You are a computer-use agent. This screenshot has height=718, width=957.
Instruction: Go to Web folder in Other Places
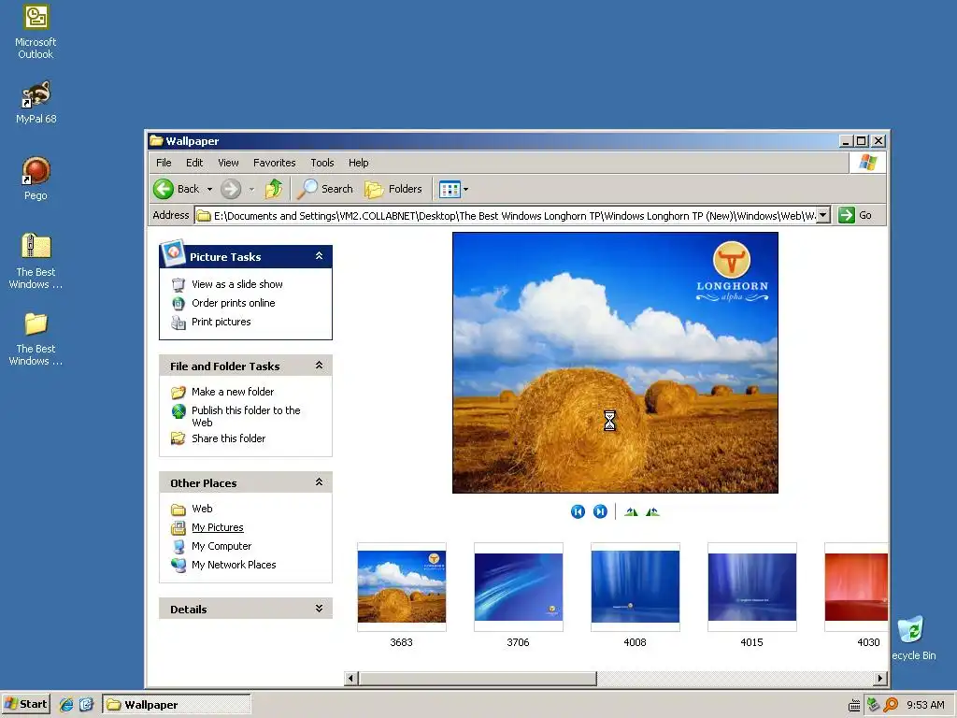coord(202,509)
